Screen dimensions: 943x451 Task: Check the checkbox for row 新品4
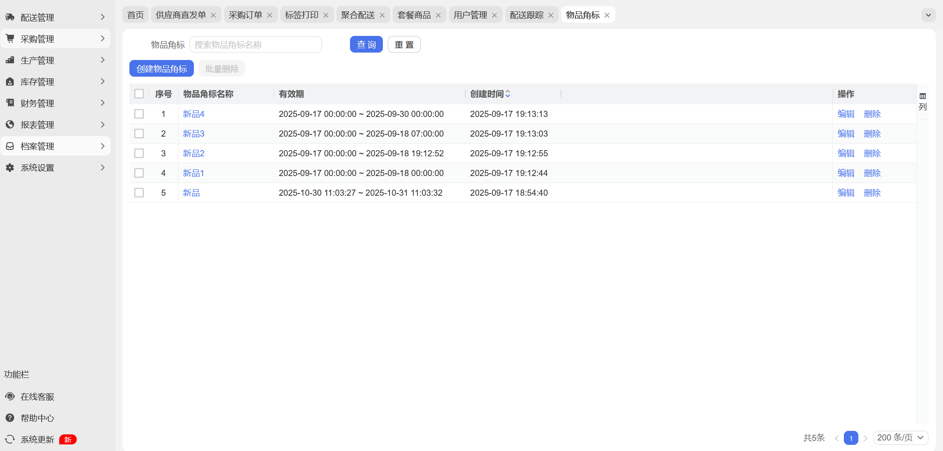[x=139, y=114]
